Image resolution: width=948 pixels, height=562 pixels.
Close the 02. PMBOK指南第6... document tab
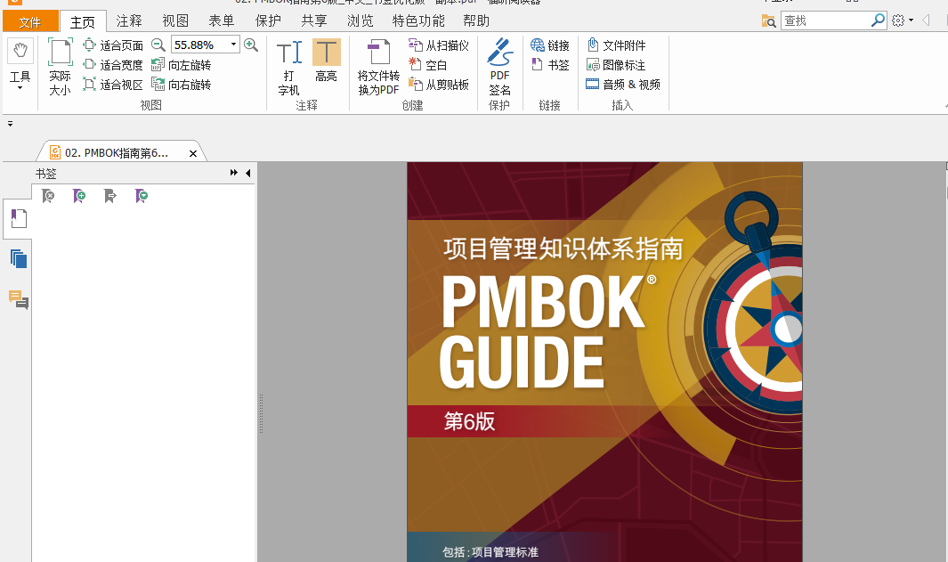point(193,154)
